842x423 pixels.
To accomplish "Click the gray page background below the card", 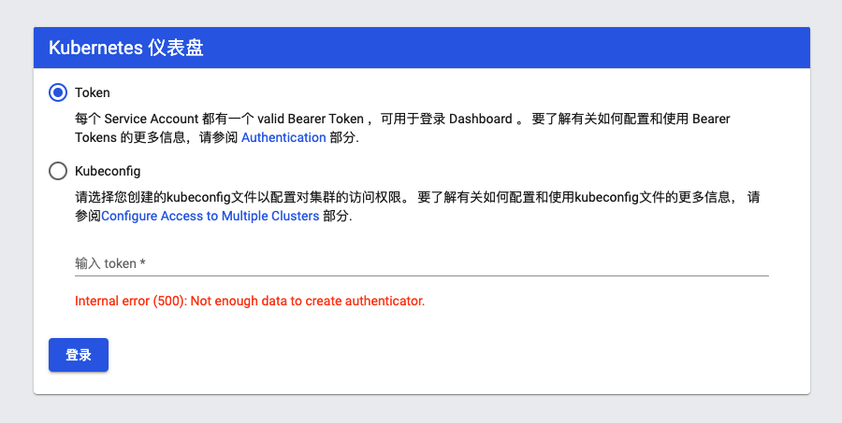I will (421, 409).
